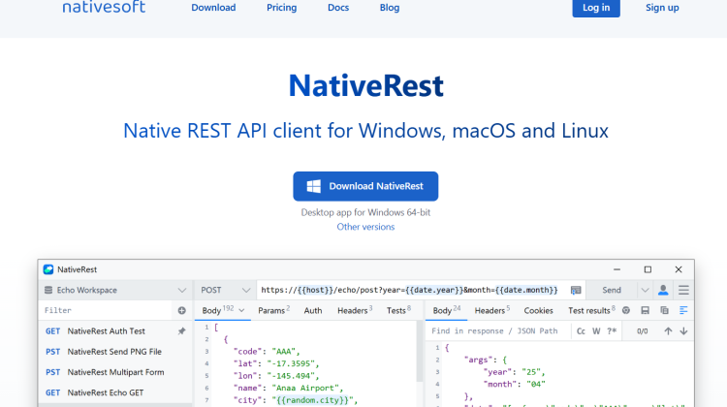
Task: Click the Download NativeRest button
Action: (365, 186)
